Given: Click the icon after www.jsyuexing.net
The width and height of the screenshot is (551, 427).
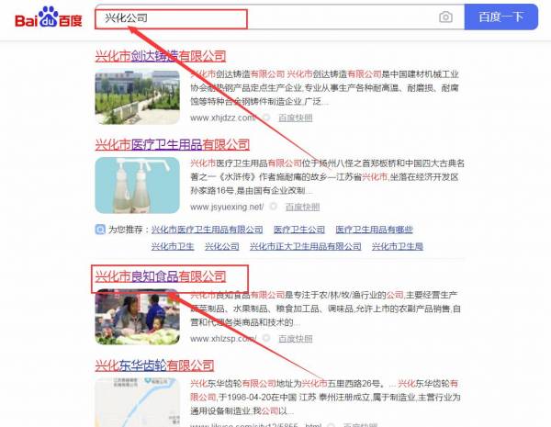Looking at the screenshot, I should click(273, 207).
